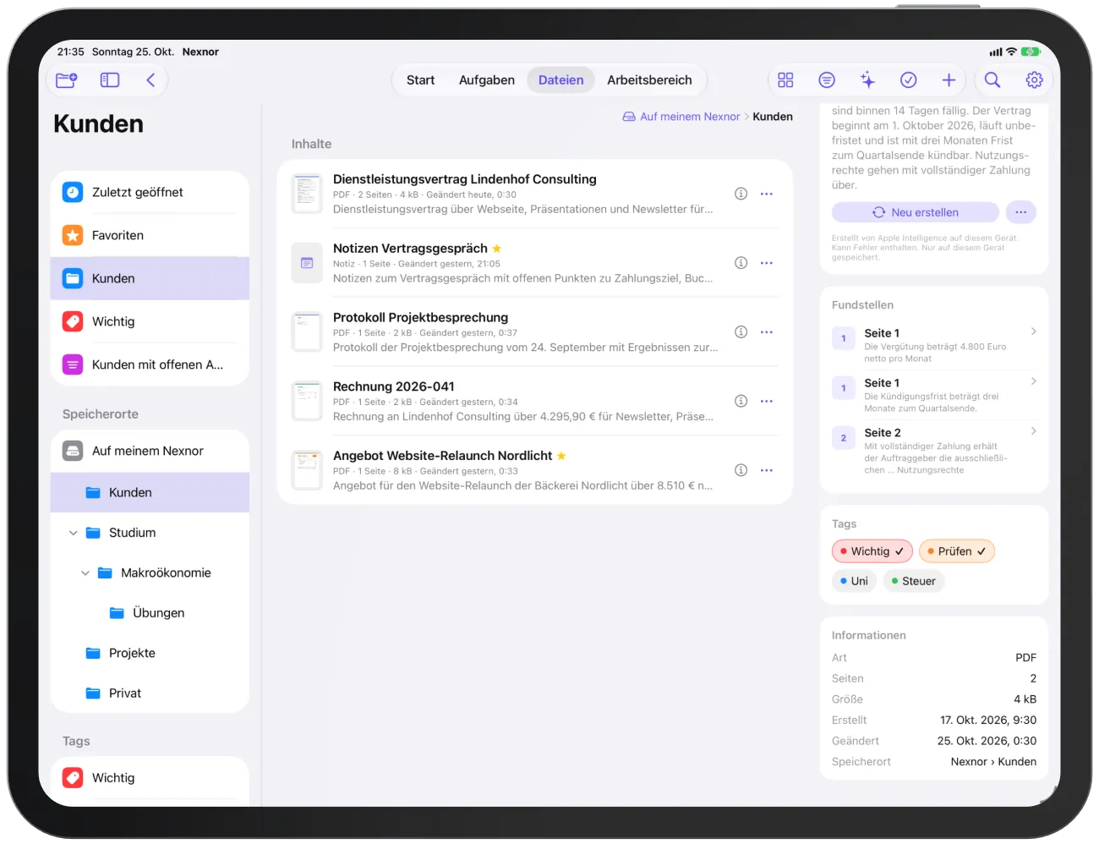The image size is (1099, 844).
Task: Show info for Rechnung 2026-041
Action: 741,401
